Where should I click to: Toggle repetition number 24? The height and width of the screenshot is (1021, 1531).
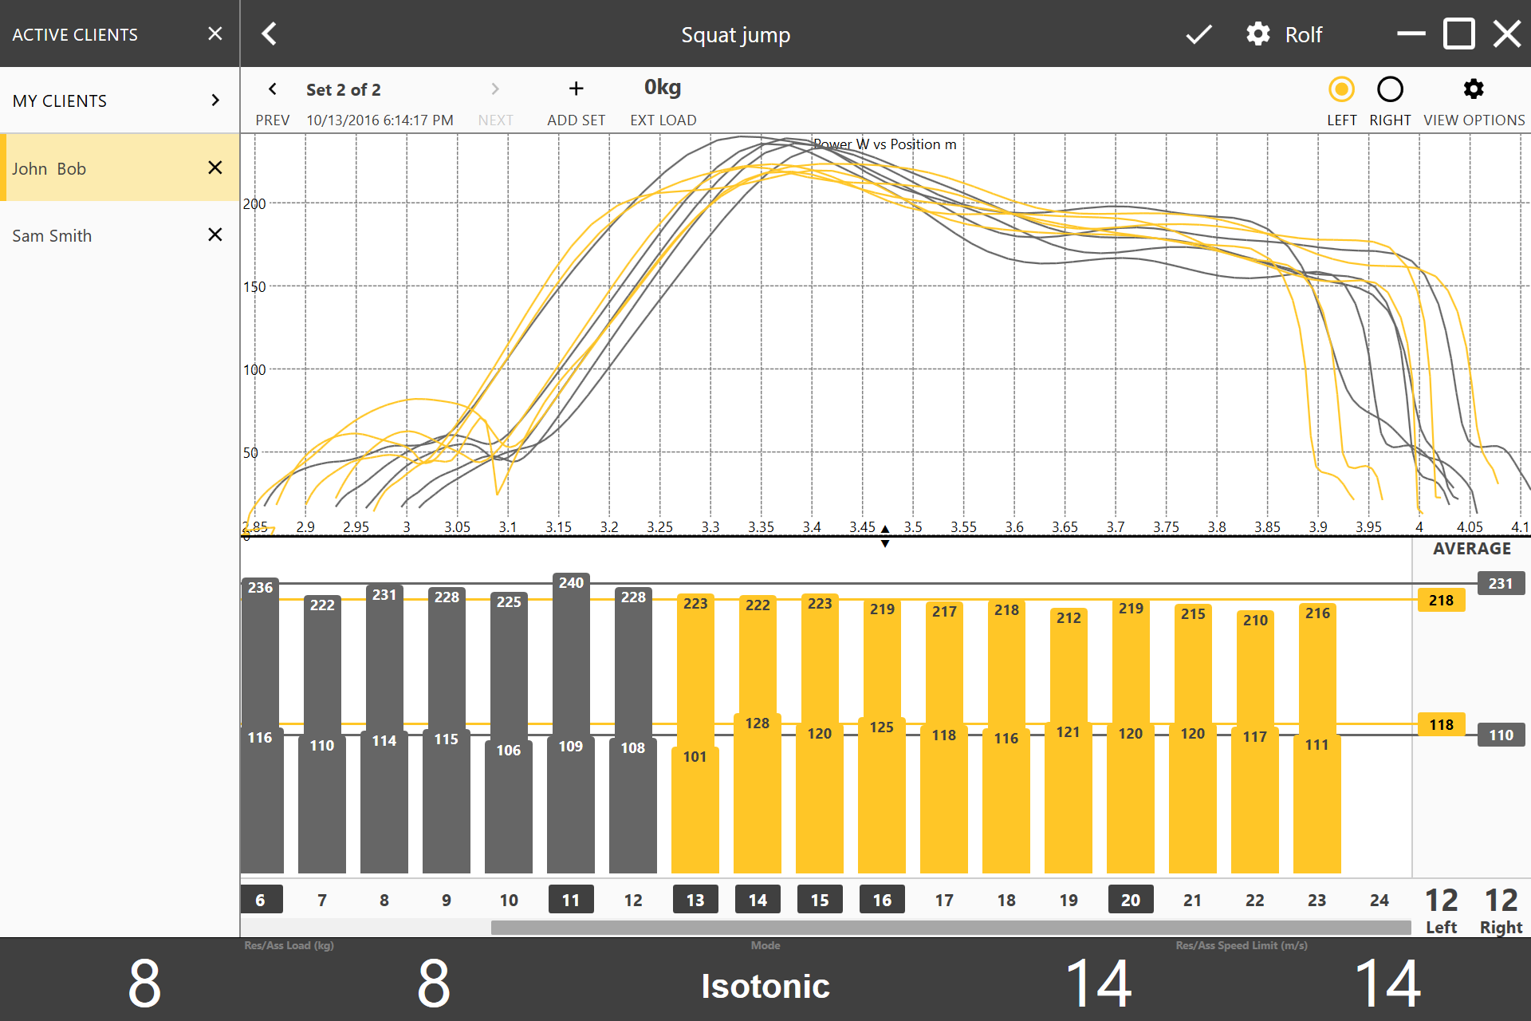coord(1379,900)
